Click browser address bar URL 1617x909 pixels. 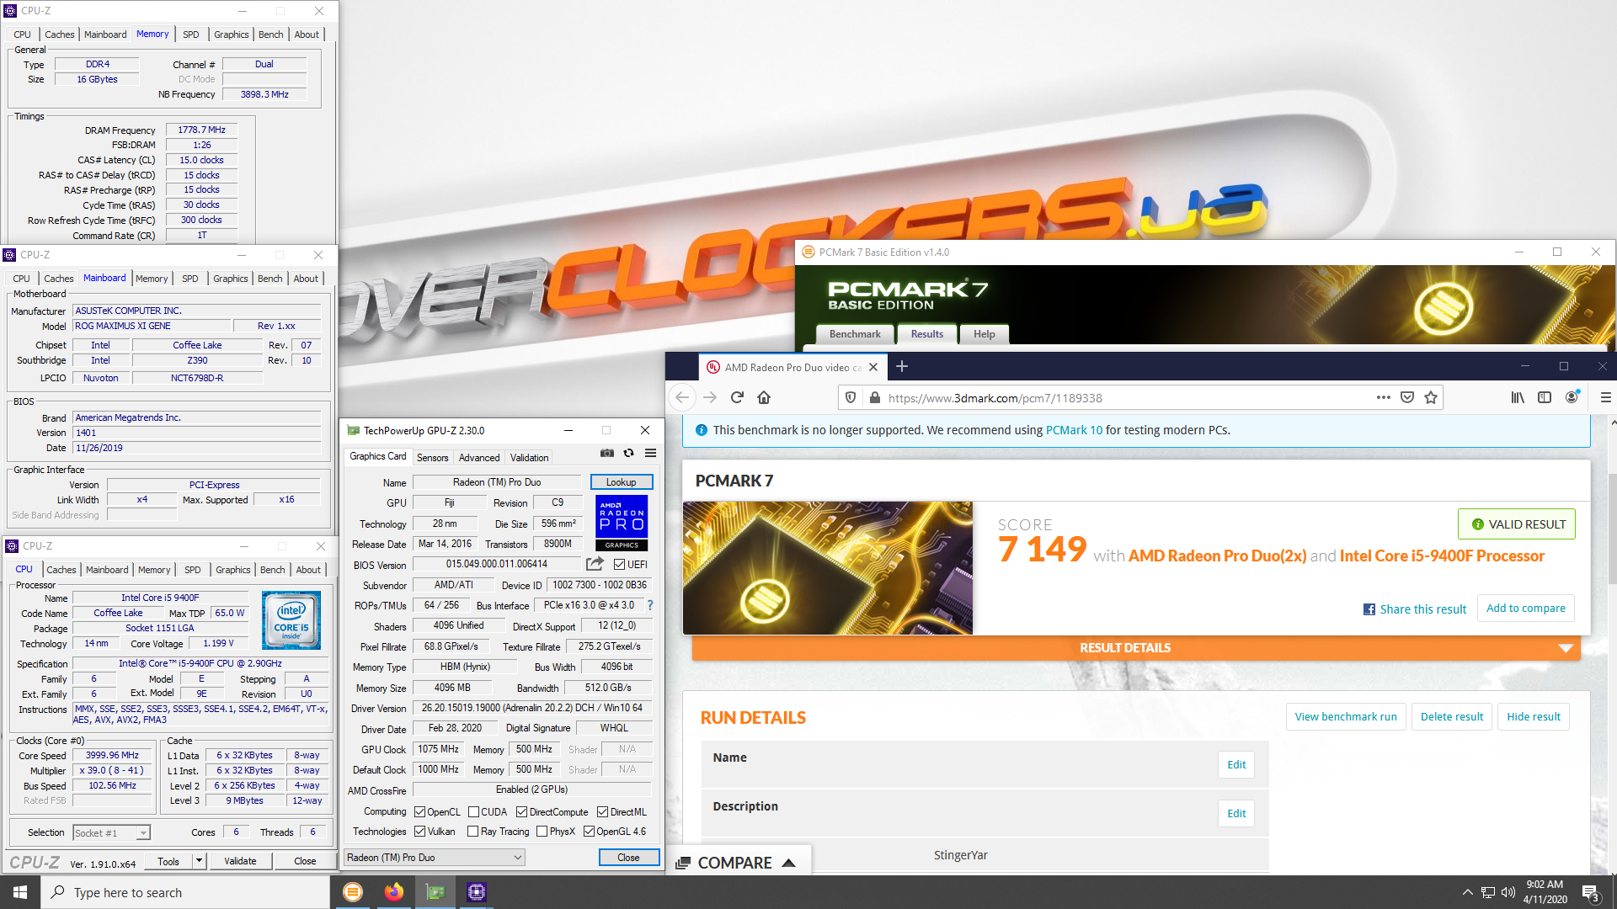995,398
